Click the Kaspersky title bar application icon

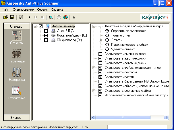click(3, 3)
